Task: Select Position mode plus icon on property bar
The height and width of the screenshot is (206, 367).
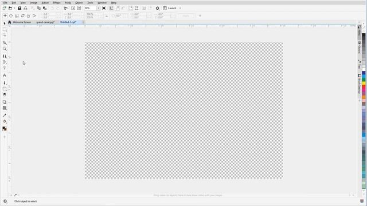Action: pyautogui.click(x=5, y=16)
